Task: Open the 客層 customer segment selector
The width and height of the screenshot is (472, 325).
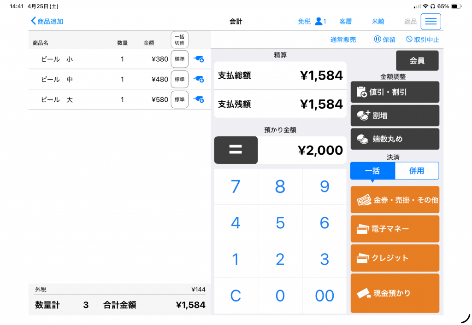Action: click(x=345, y=22)
